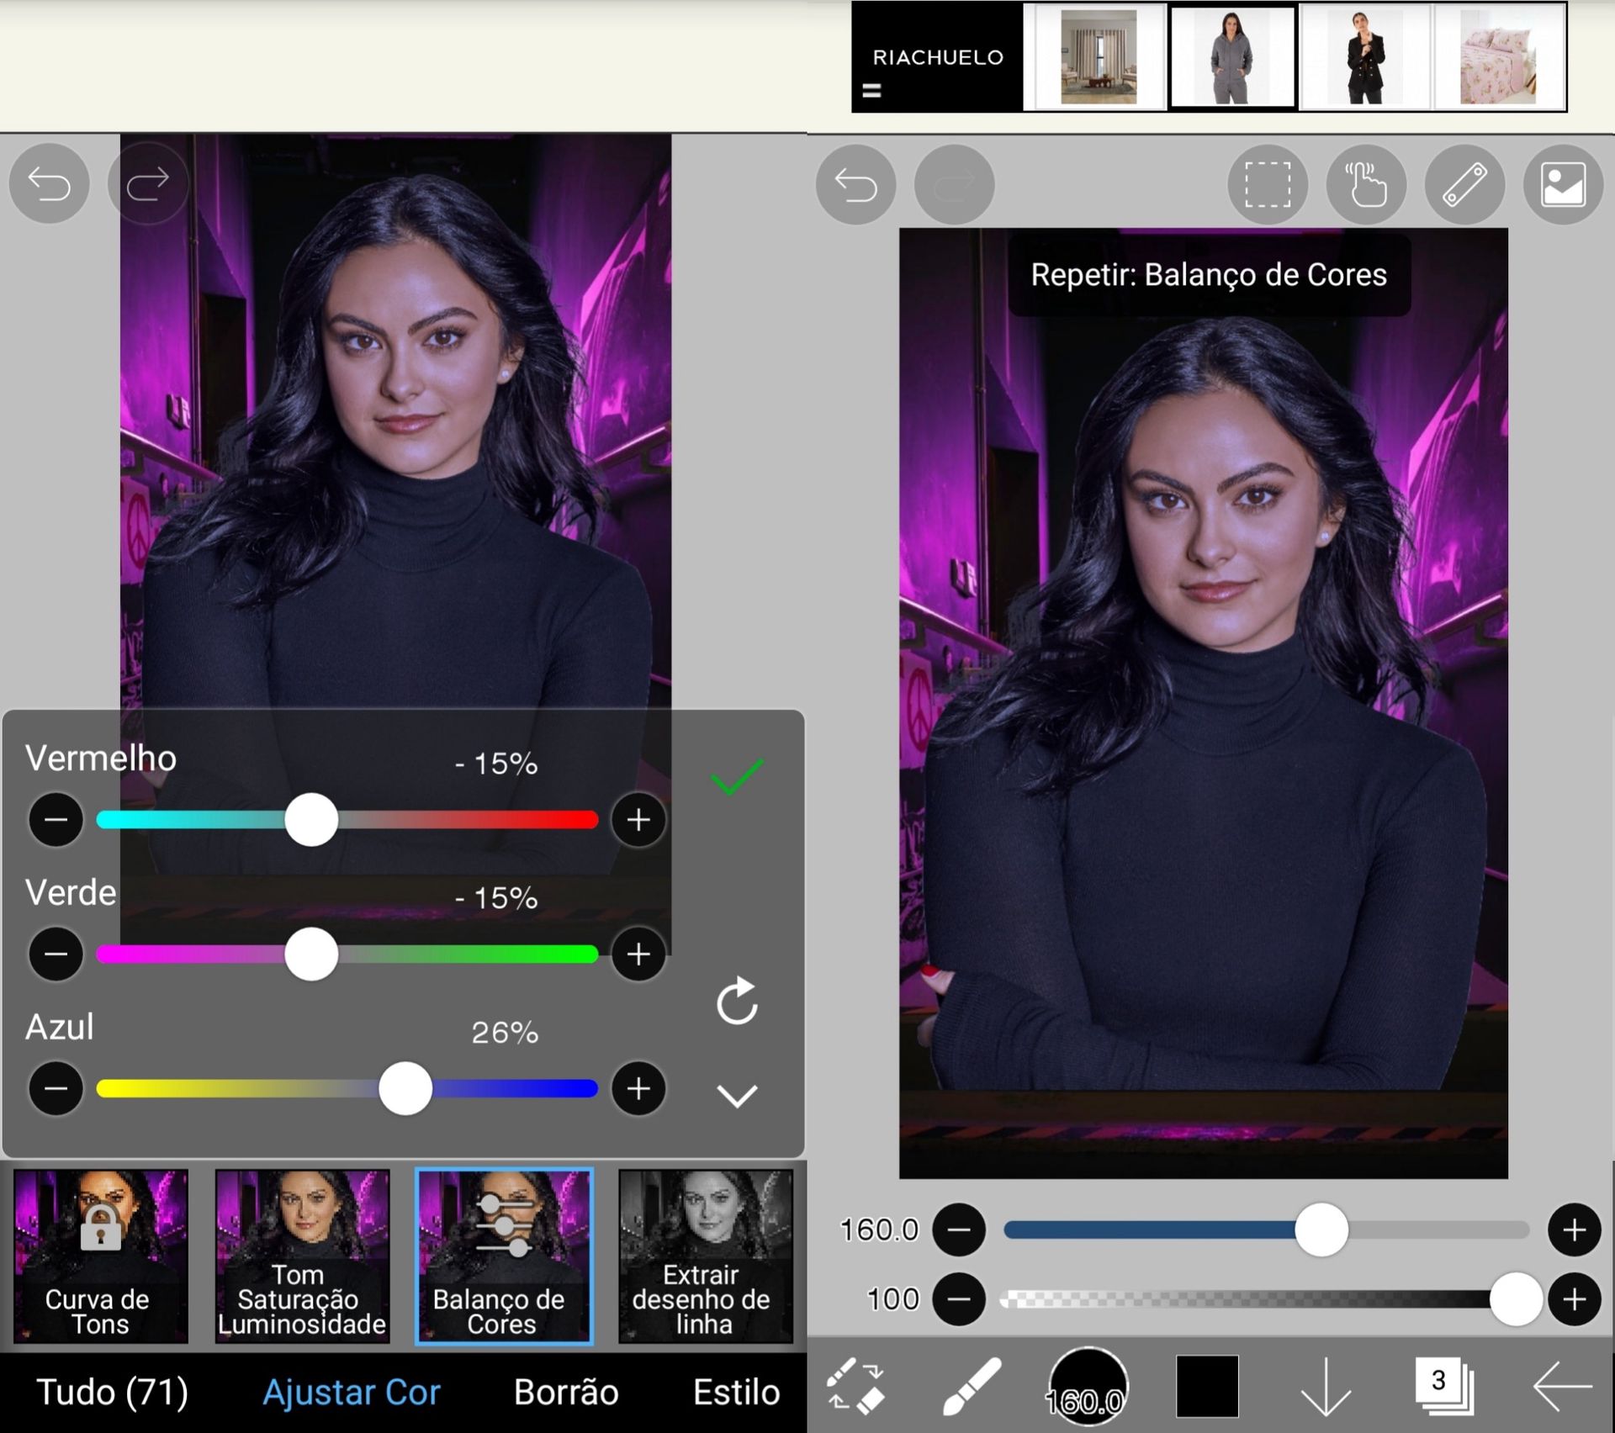Tap the undo arrow in right screen
The image size is (1615, 1433).
[x=855, y=184]
